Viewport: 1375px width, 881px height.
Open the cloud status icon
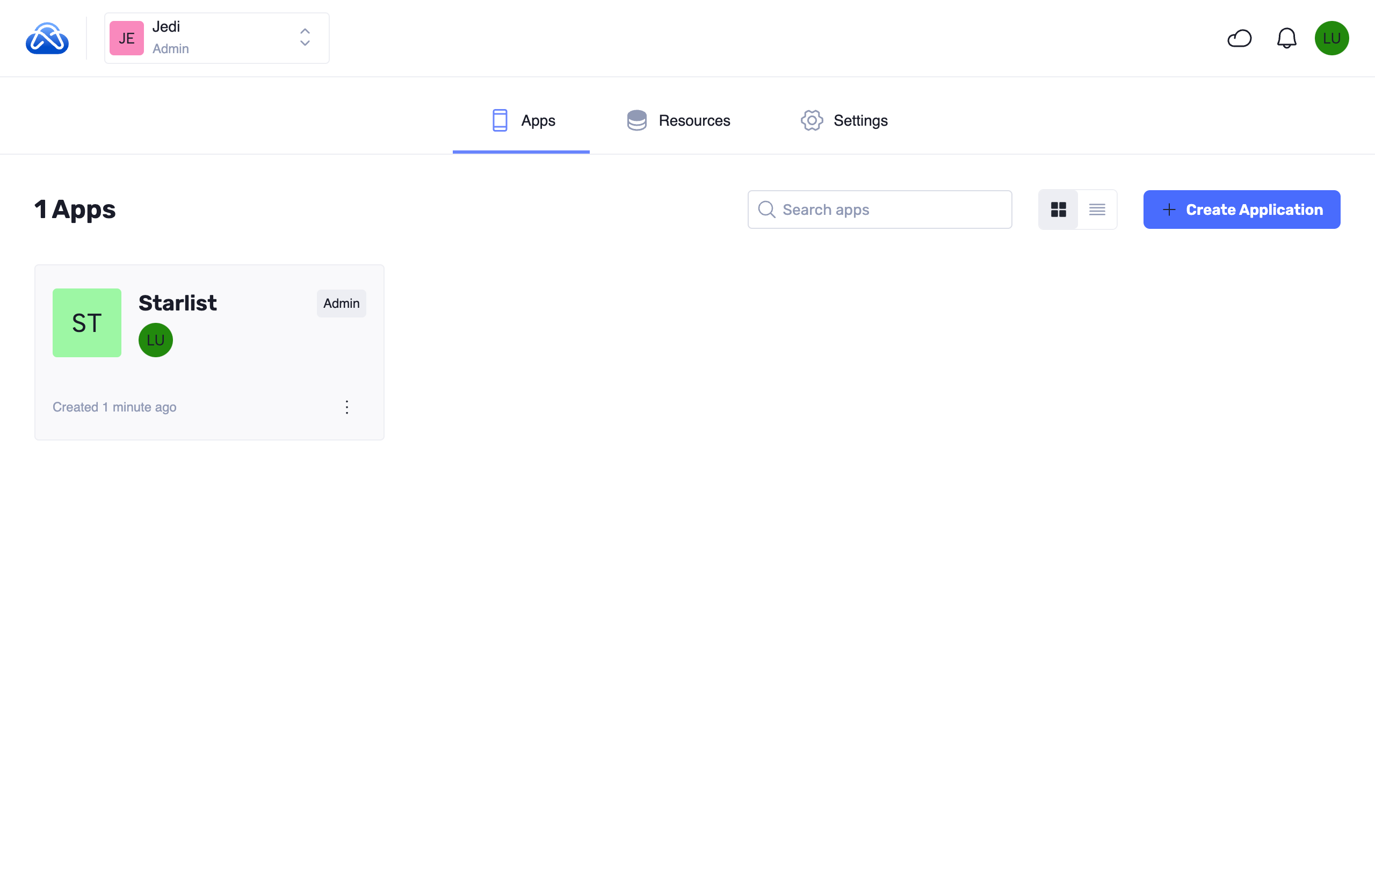[x=1239, y=38]
